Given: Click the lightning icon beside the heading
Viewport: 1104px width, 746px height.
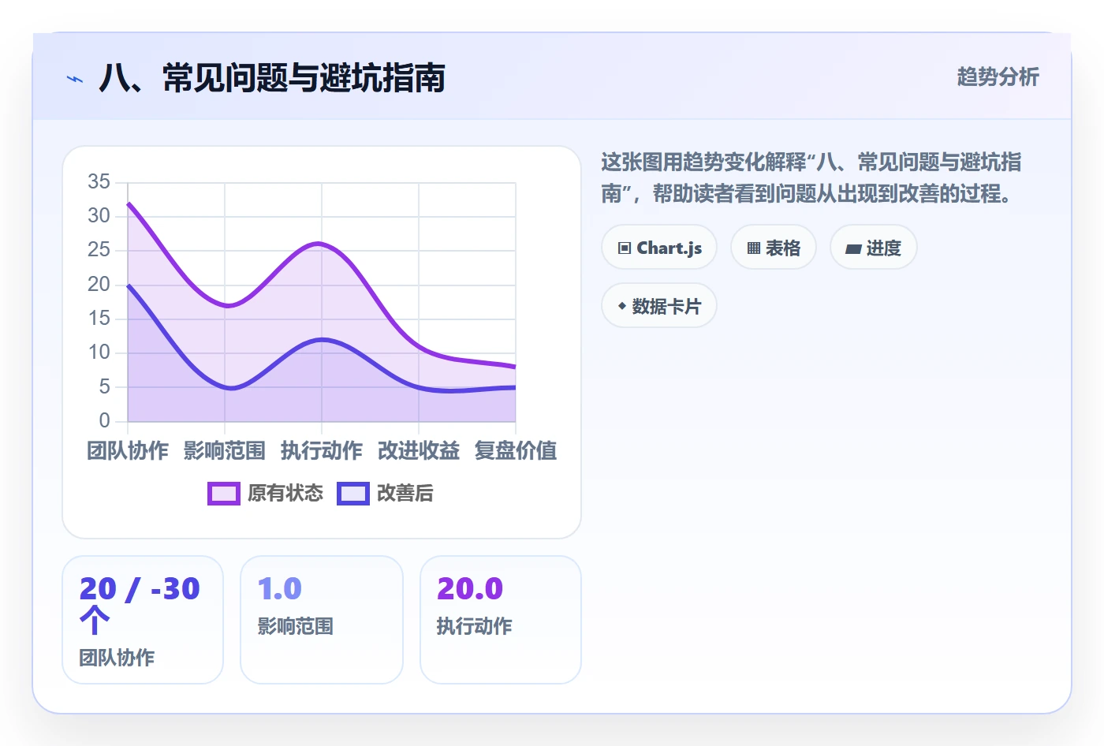Looking at the screenshot, I should point(75,79).
